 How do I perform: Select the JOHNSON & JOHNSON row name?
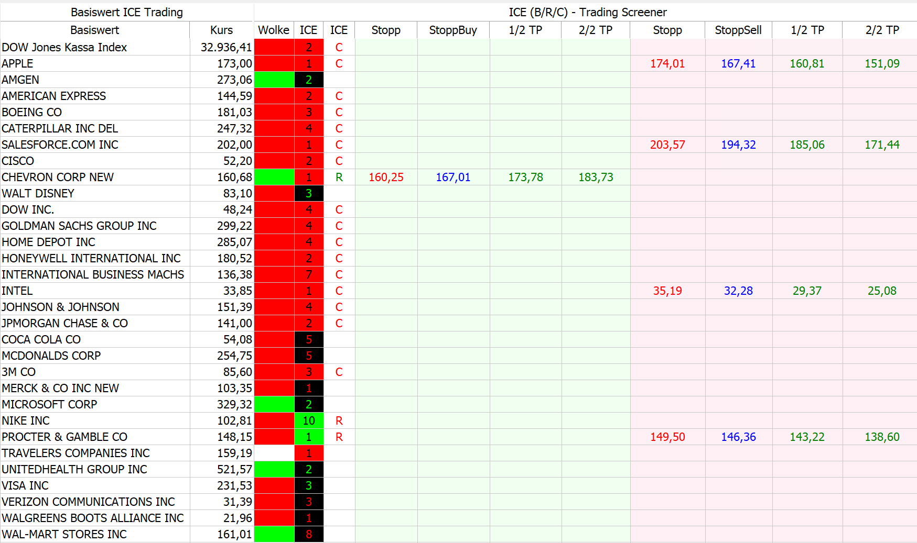(60, 307)
